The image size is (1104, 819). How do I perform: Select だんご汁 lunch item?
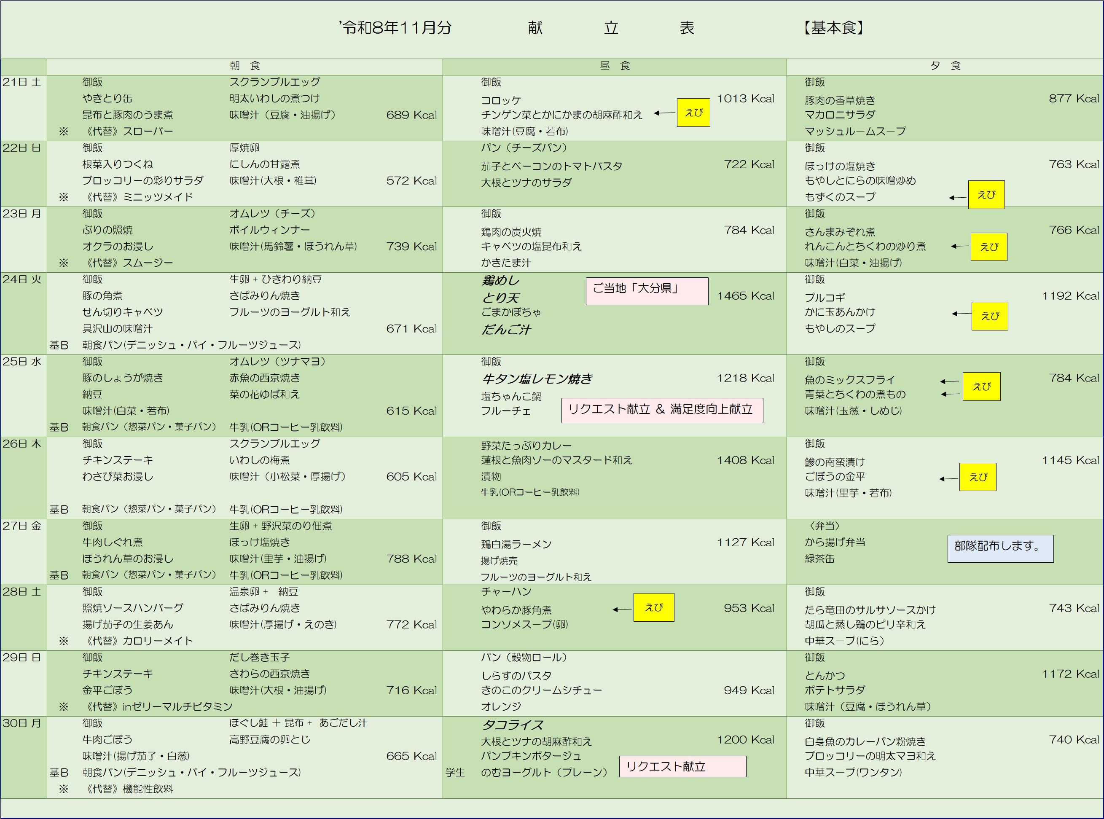[506, 330]
